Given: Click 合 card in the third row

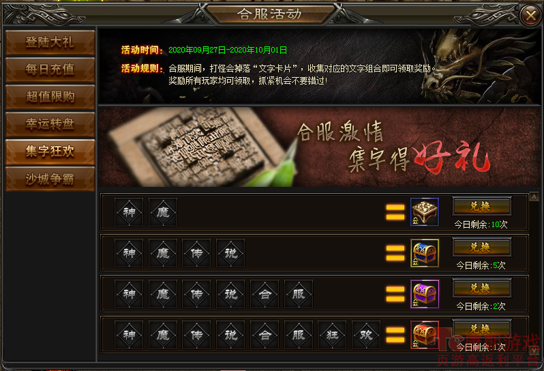Looking at the screenshot, I should coord(265,294).
